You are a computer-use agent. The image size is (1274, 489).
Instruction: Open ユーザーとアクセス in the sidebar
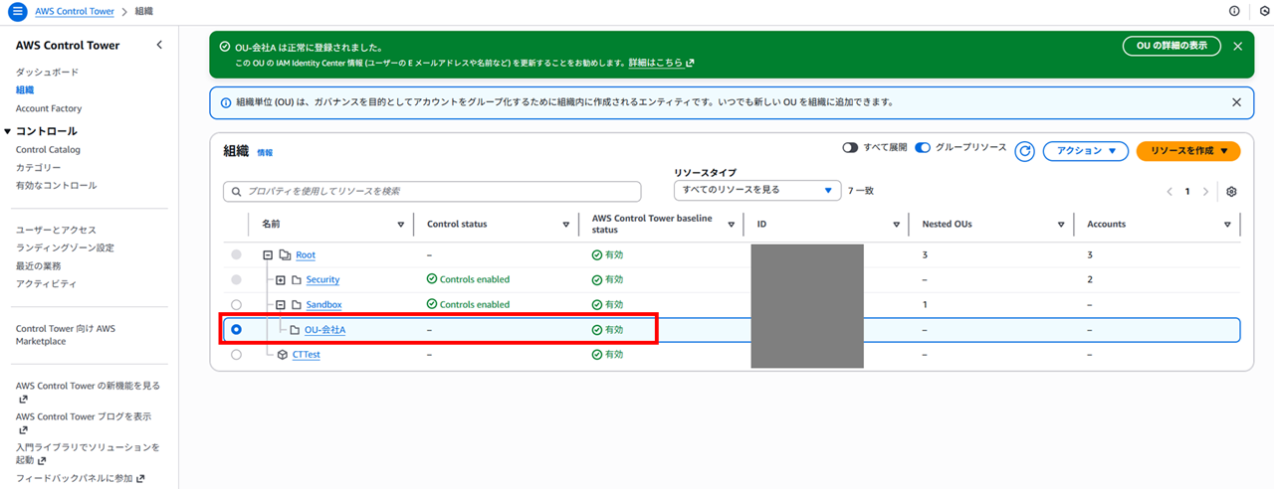(x=56, y=230)
